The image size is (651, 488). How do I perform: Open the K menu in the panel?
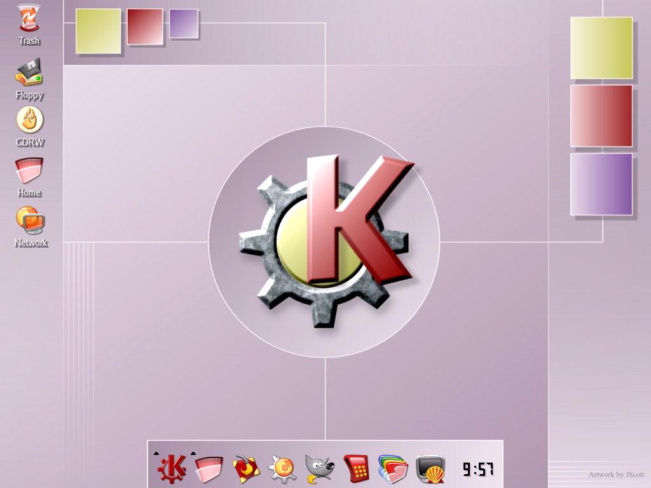click(x=172, y=469)
